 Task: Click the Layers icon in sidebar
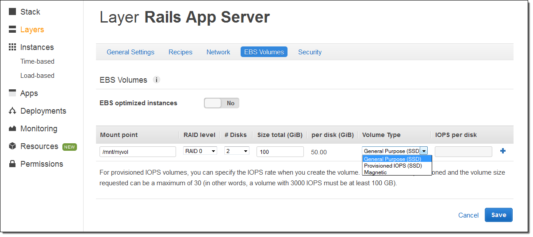point(12,30)
